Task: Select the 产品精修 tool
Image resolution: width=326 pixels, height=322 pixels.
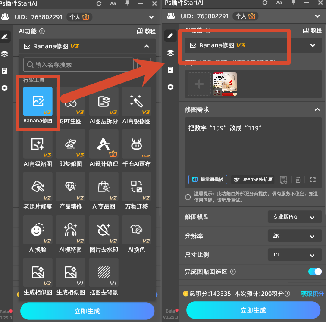Action: [x=71, y=187]
